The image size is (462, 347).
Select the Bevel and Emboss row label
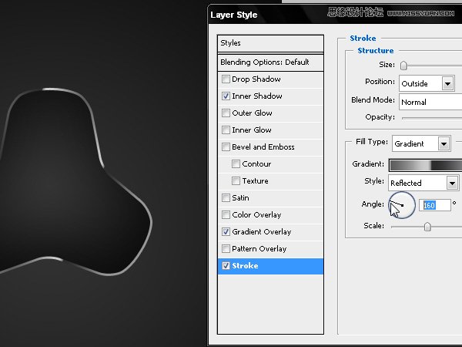263,147
